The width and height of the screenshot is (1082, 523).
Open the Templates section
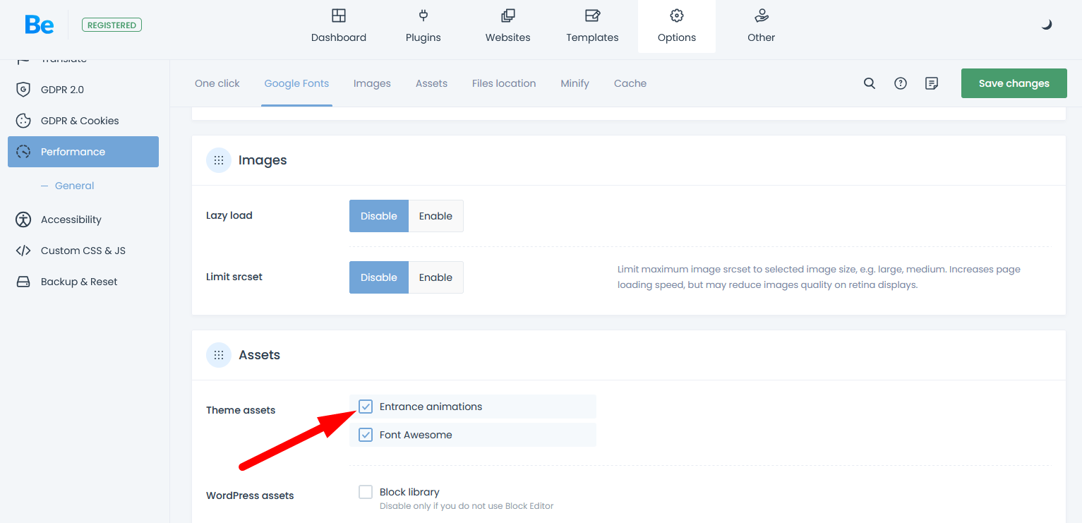[x=592, y=27]
